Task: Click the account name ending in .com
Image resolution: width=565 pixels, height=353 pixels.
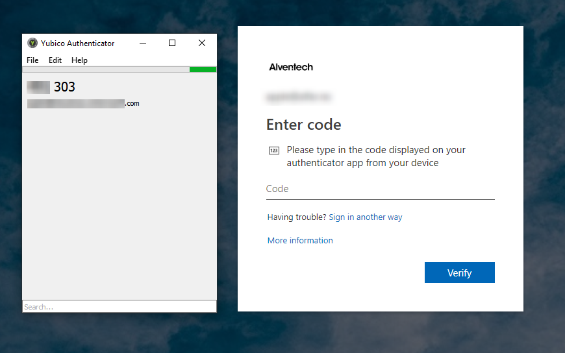Action: (83, 103)
